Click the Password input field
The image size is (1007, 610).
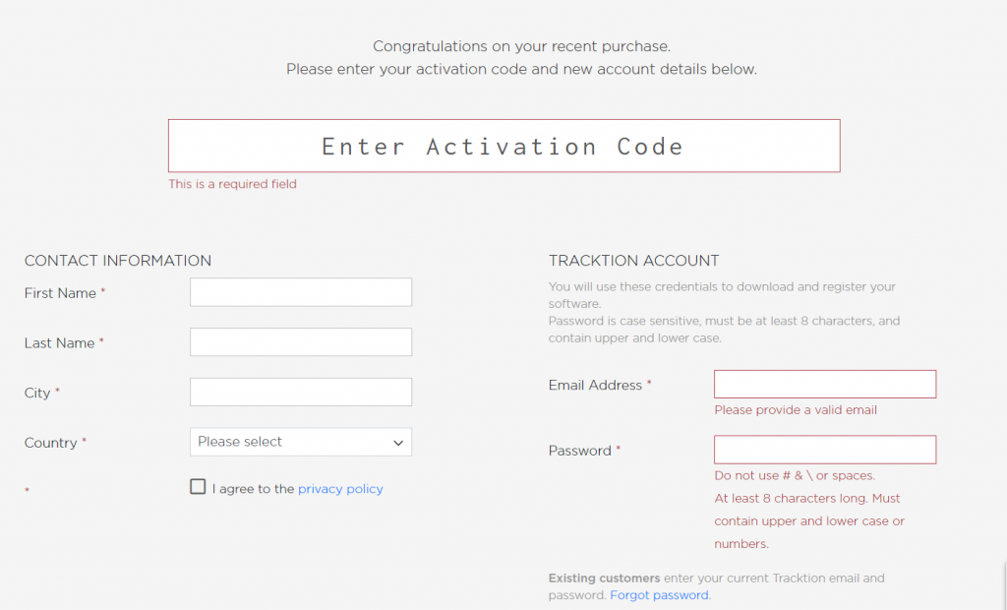coord(824,449)
